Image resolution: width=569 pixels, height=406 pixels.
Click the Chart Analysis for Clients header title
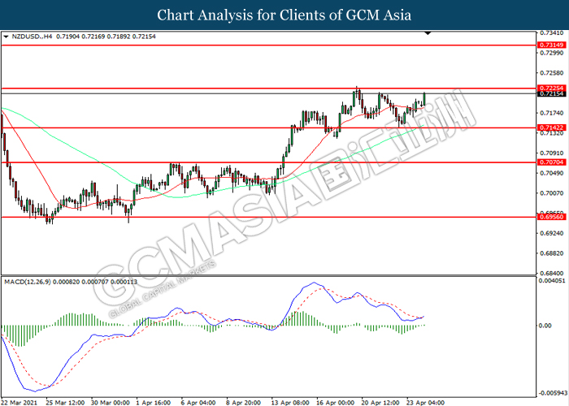point(284,15)
